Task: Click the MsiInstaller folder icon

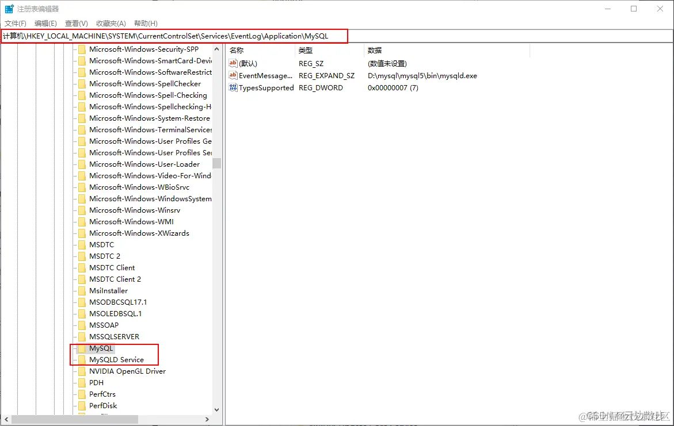Action: pyautogui.click(x=82, y=291)
